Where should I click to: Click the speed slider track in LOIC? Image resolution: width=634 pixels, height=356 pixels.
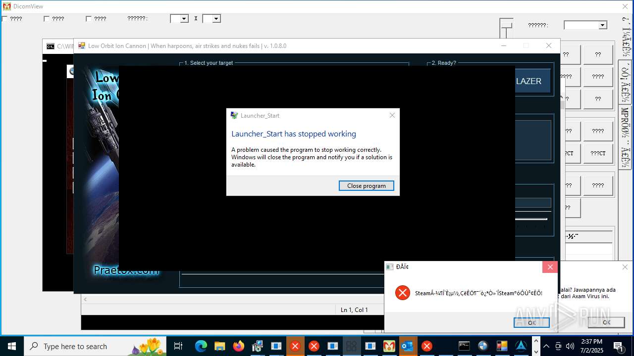pyautogui.click(x=531, y=219)
